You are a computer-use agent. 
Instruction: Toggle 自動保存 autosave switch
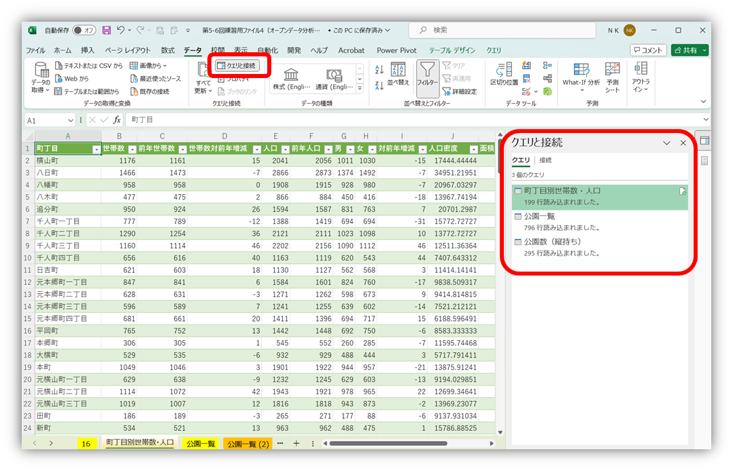84,31
